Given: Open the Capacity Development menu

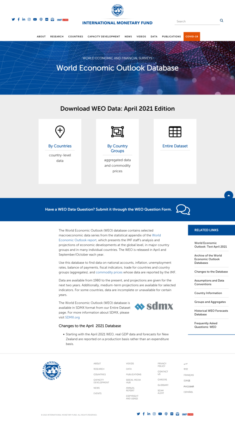Looking at the screenshot, I should click(104, 37).
